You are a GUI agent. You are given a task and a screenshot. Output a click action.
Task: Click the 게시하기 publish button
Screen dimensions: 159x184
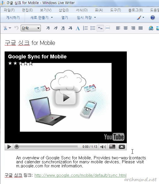coord(13,18)
